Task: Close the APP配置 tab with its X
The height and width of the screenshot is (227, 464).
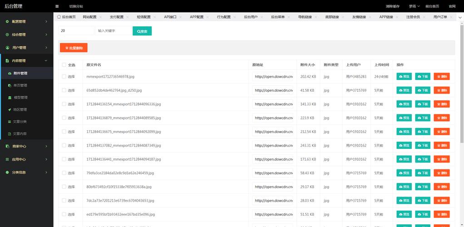Action: pyautogui.click(x=207, y=17)
